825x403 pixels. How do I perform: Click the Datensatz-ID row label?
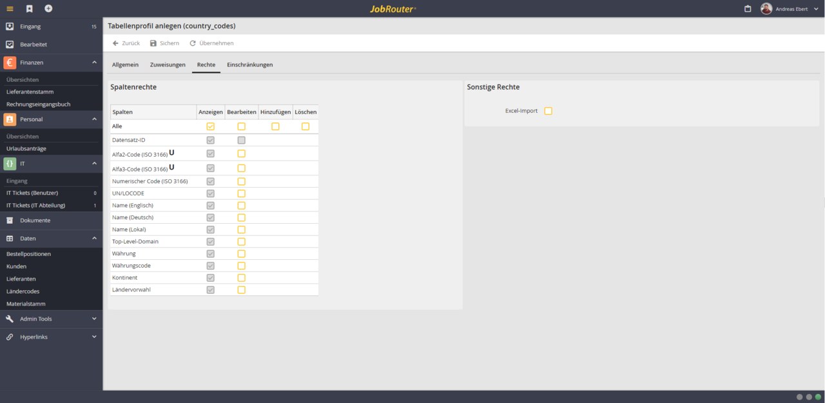click(129, 140)
